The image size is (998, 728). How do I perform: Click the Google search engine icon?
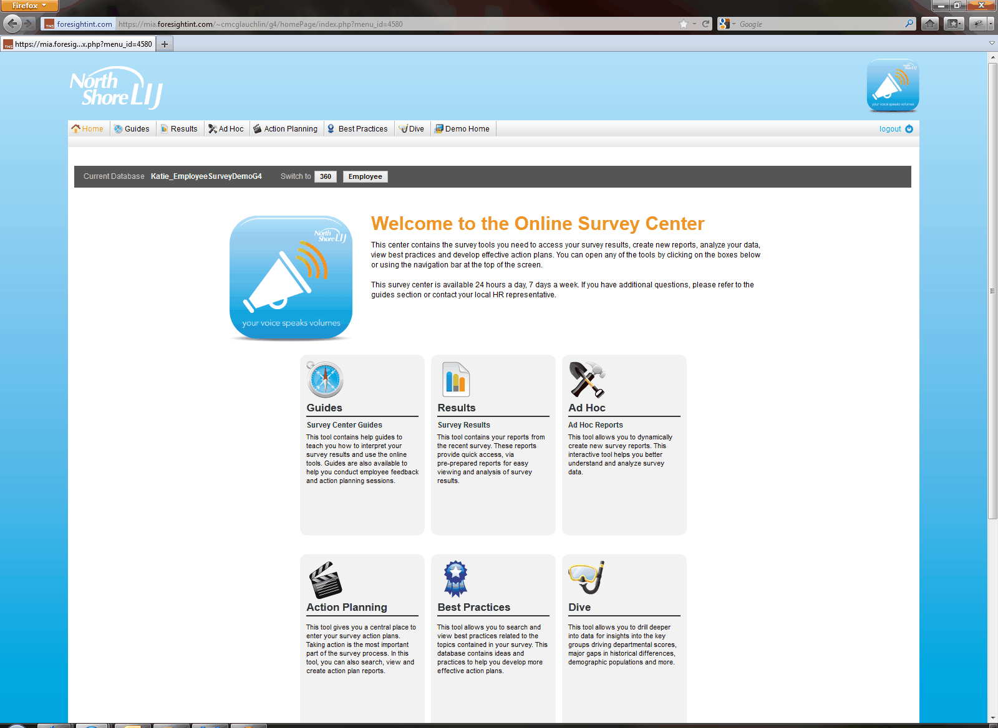(x=724, y=24)
